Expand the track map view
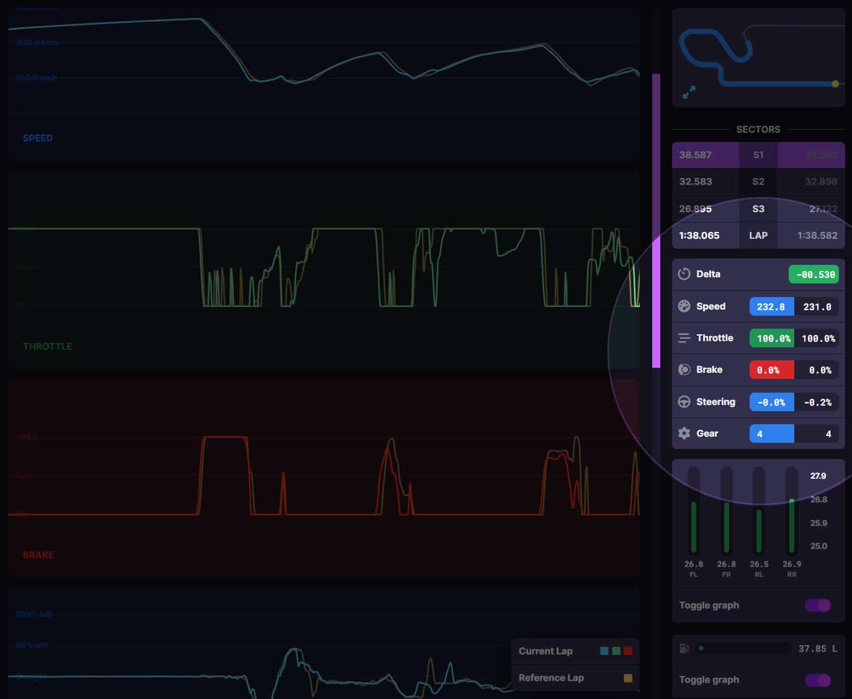 coord(689,92)
